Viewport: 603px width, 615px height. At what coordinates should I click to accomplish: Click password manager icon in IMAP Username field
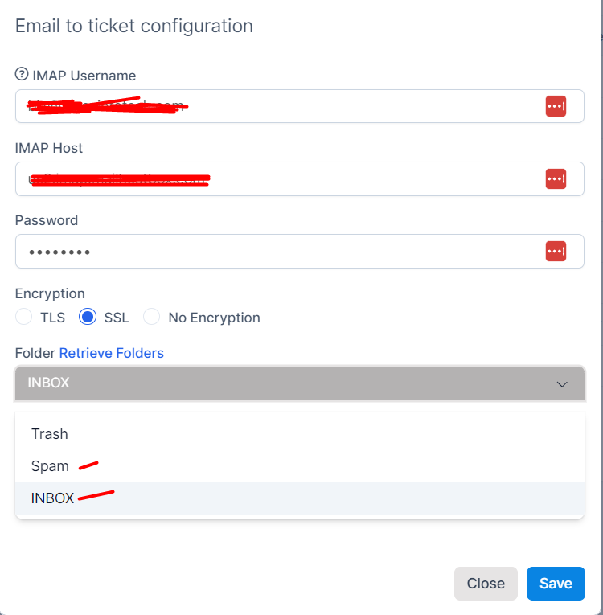pos(556,106)
